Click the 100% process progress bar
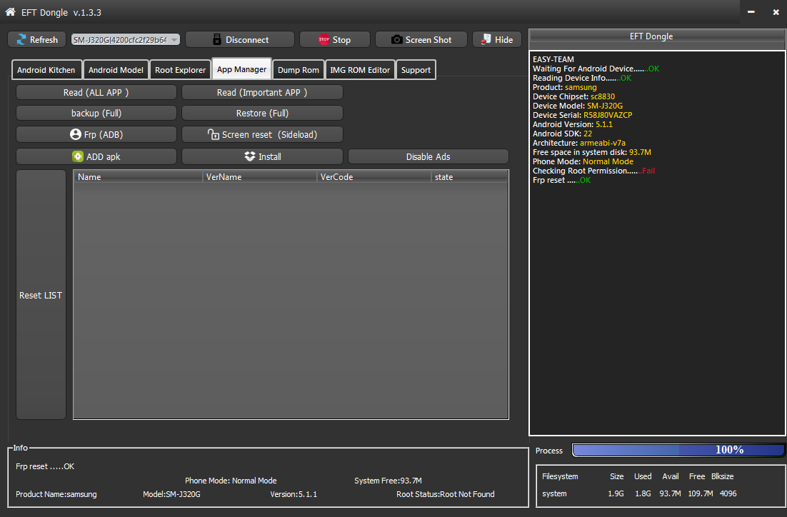The width and height of the screenshot is (787, 517). click(x=678, y=450)
